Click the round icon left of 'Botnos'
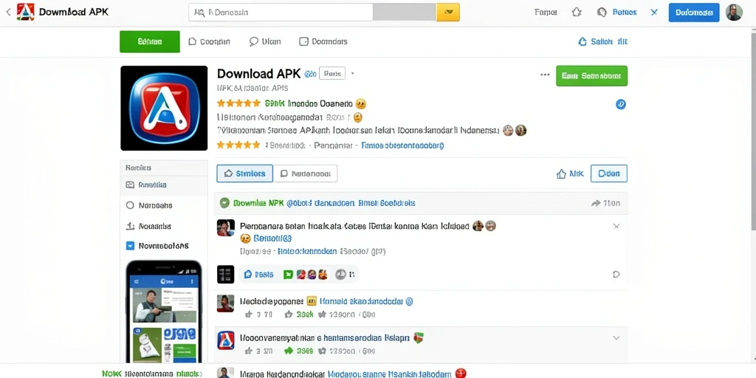Image resolution: width=756 pixels, height=378 pixels. pyautogui.click(x=602, y=13)
